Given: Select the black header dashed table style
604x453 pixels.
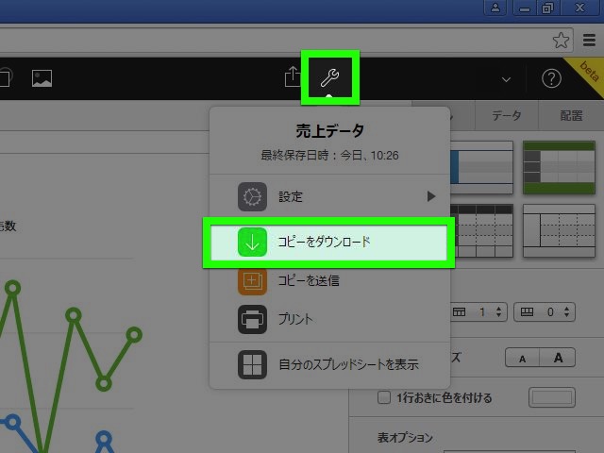Looking at the screenshot, I should pyautogui.click(x=481, y=230).
